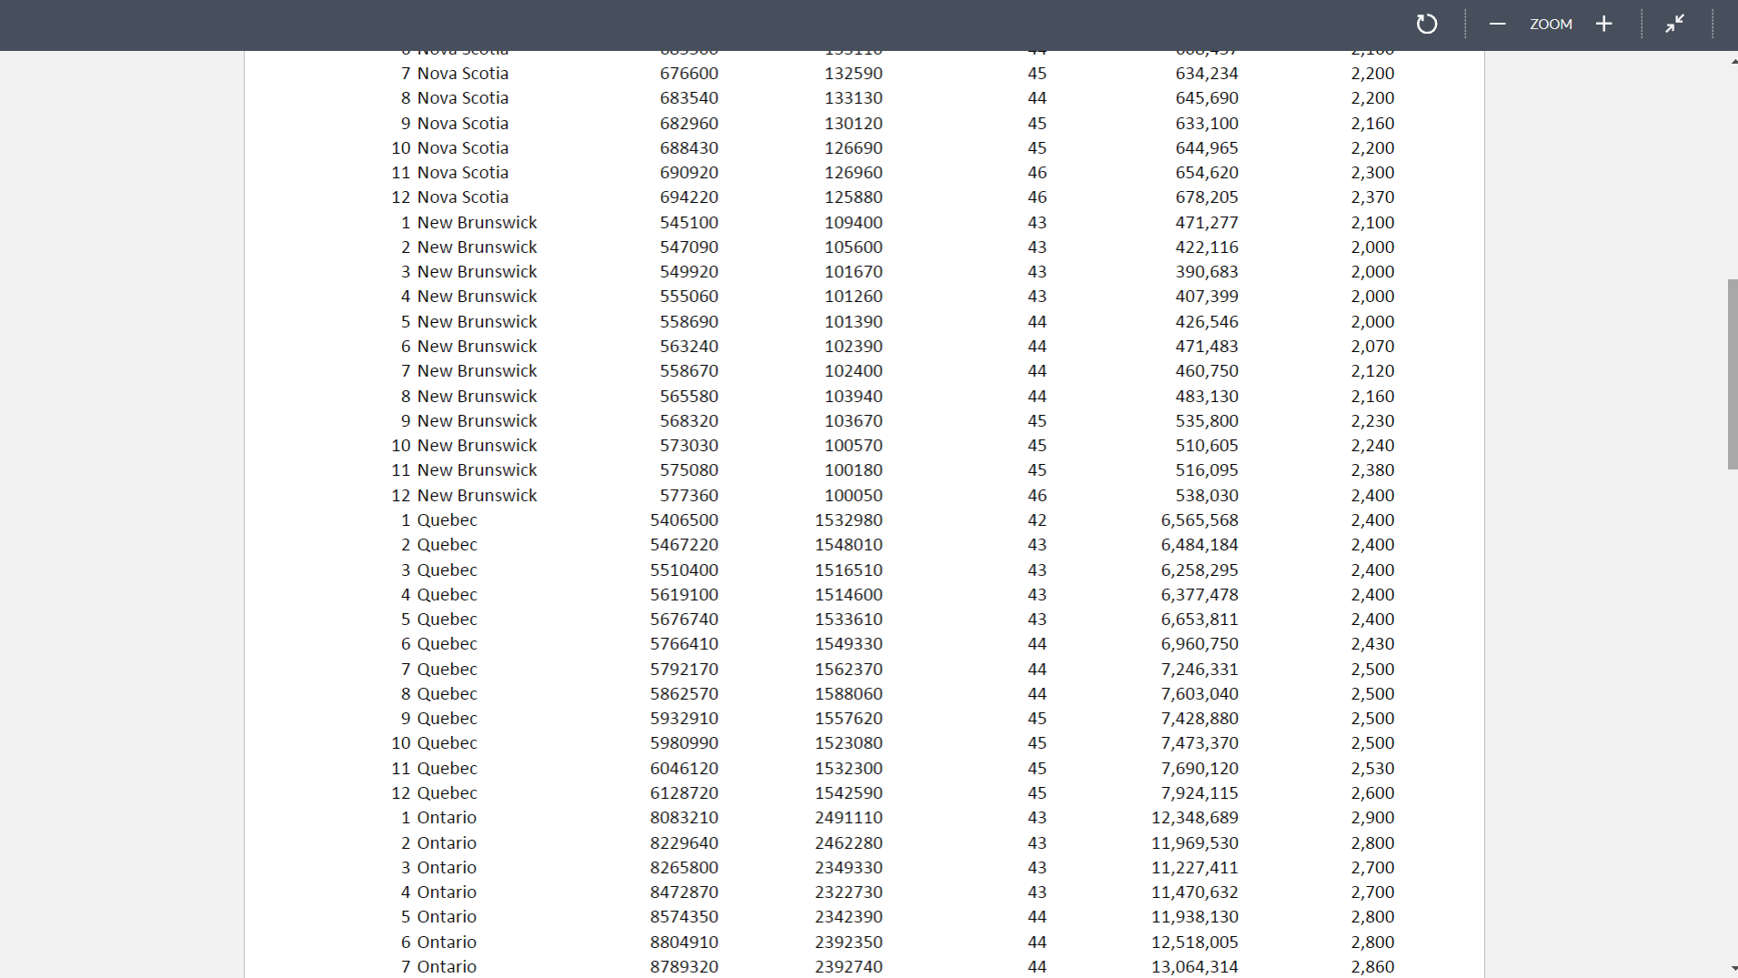Click the value 471,277

pyautogui.click(x=1207, y=223)
